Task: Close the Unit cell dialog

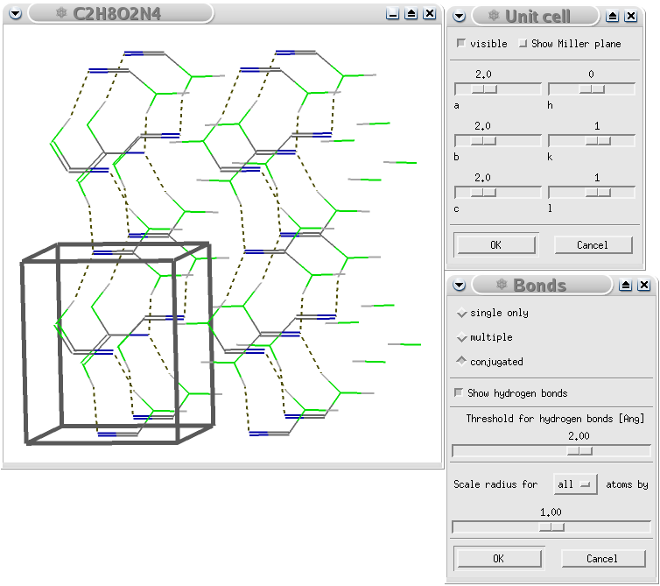Action: coord(631,16)
